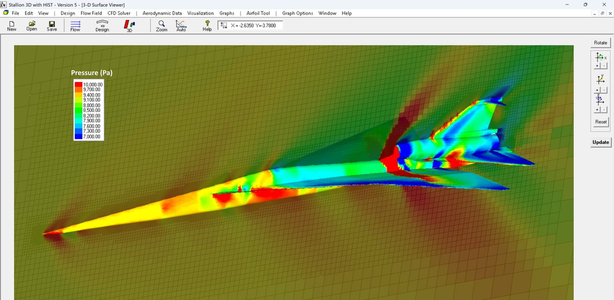Click the Auto scale graph icon
This screenshot has height=300, width=614.
tap(181, 25)
